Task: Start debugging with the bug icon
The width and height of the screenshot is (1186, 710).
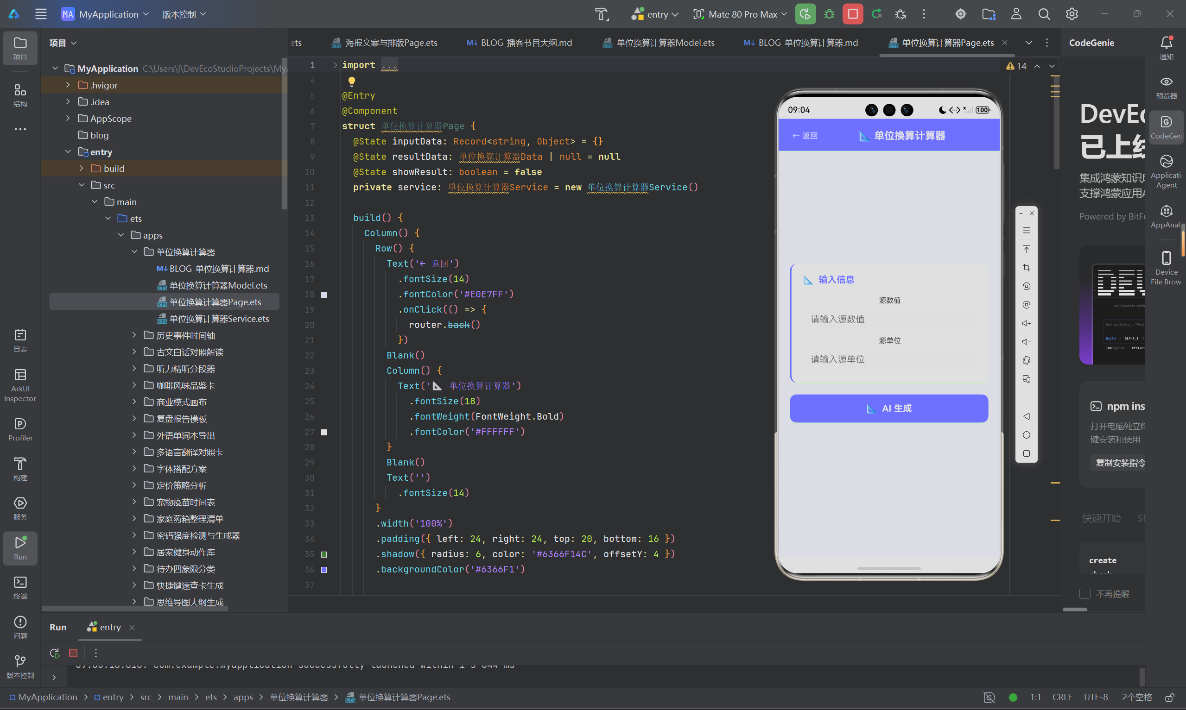Action: tap(830, 14)
